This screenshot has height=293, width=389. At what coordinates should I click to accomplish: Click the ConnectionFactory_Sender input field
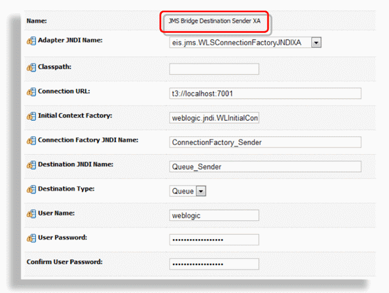point(265,142)
